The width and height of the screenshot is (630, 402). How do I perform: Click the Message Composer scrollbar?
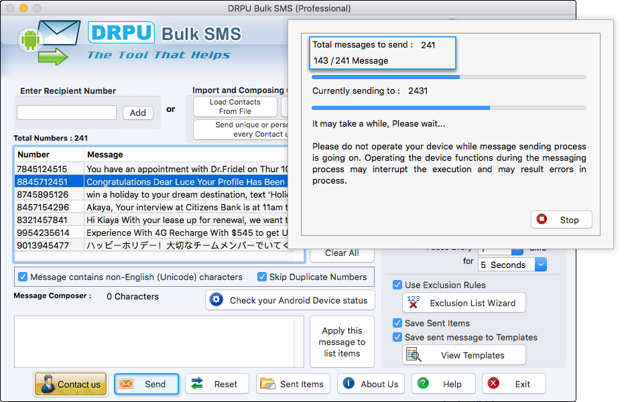click(x=299, y=342)
